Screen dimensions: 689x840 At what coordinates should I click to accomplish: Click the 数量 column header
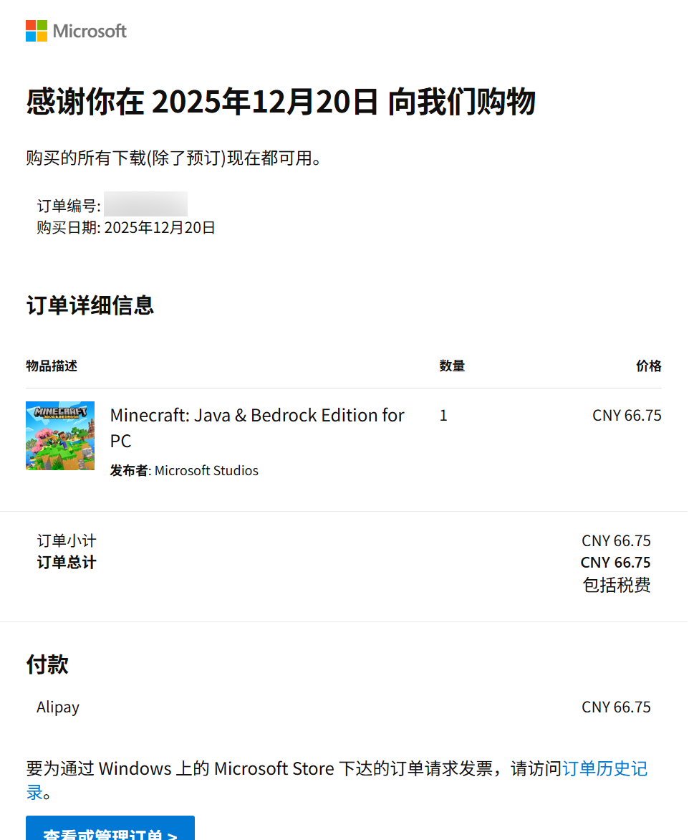click(x=452, y=366)
